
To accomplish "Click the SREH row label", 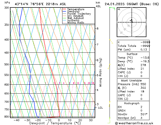I will [x=122, y=111].
